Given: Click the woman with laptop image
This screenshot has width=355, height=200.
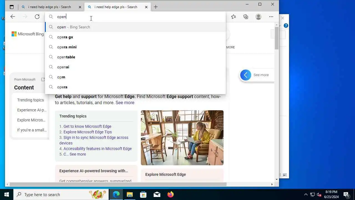Looking at the screenshot, I should point(182,138).
